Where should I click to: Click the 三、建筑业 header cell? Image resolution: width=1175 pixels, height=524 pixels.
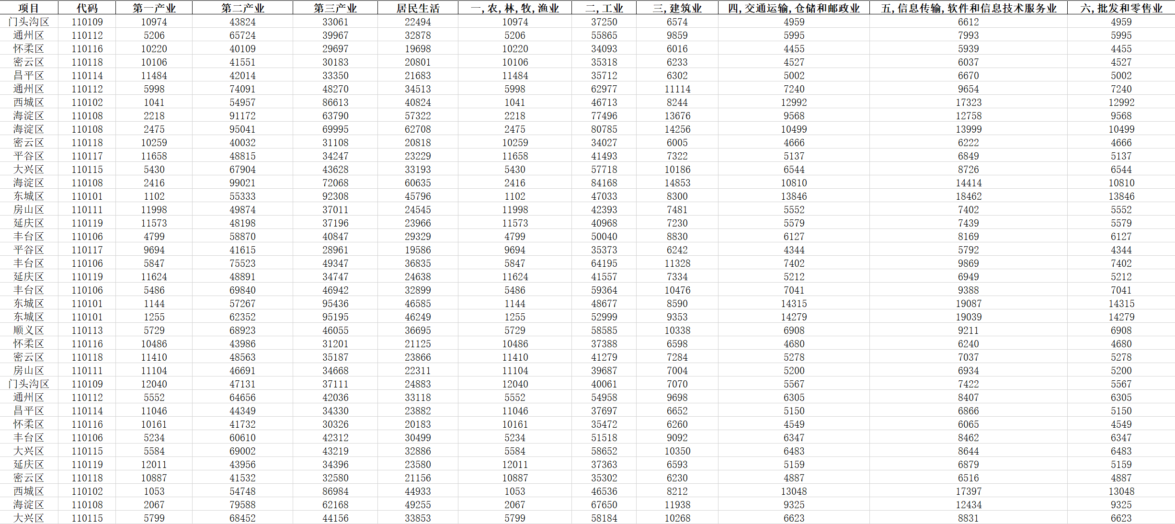pyautogui.click(x=677, y=8)
